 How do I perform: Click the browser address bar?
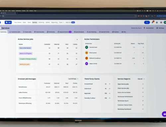tap(69, 16)
